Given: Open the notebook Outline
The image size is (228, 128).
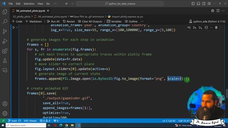Looking at the screenshot, I should tap(131, 21).
